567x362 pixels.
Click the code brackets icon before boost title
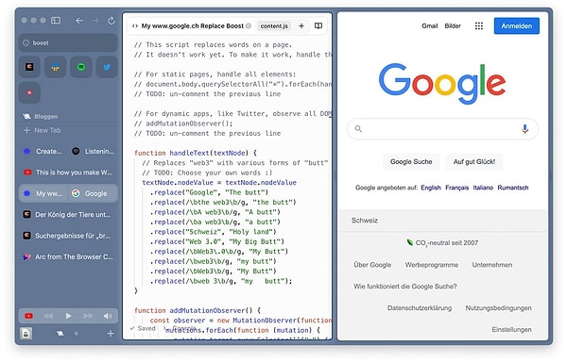[135, 26]
